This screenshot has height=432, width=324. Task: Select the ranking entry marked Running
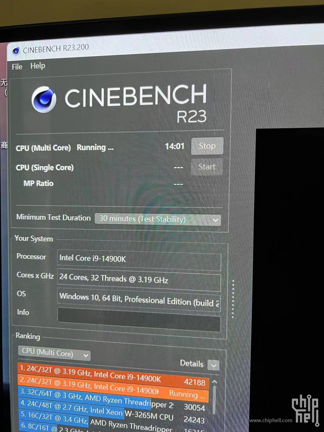[113, 388]
